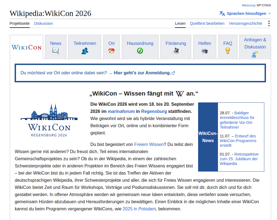
Task: Follow the Regensburg link
Action: 154,112
